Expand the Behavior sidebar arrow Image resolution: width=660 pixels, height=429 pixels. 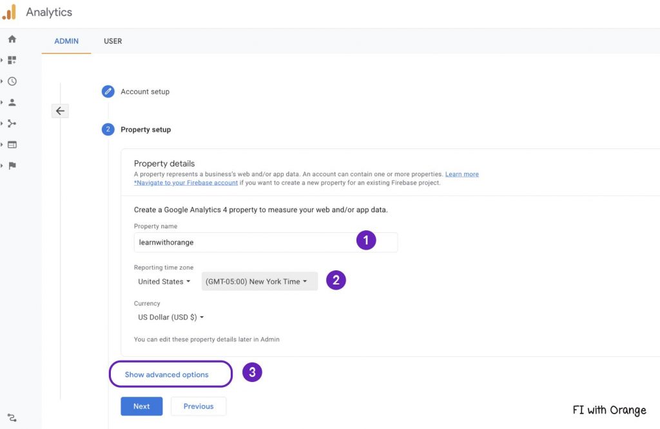pyautogui.click(x=2, y=145)
